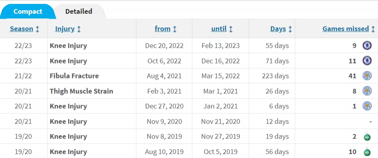
Task: Click the Saint-Étienne crest in the Aug 10, 2019 row
Action: click(367, 152)
